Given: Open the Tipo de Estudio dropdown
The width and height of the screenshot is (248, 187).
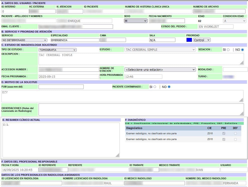Looking at the screenshot, I should point(57,50).
